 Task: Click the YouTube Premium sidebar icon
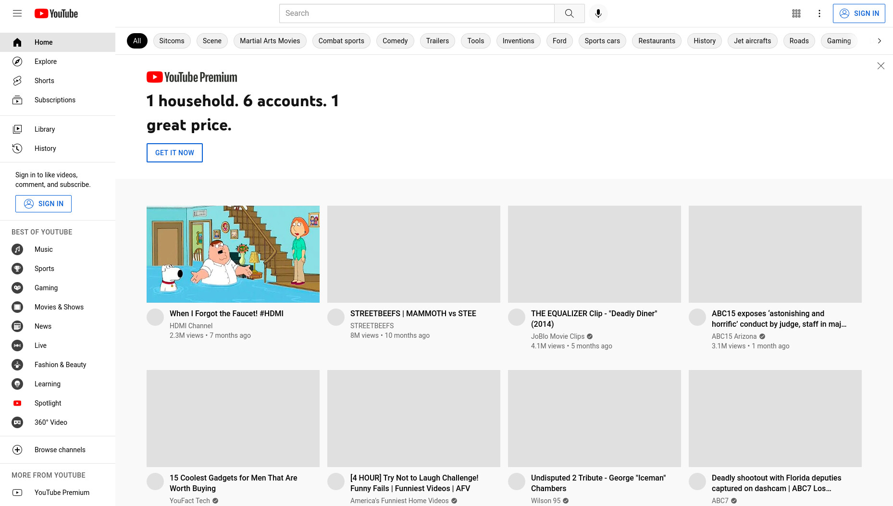pos(17,493)
